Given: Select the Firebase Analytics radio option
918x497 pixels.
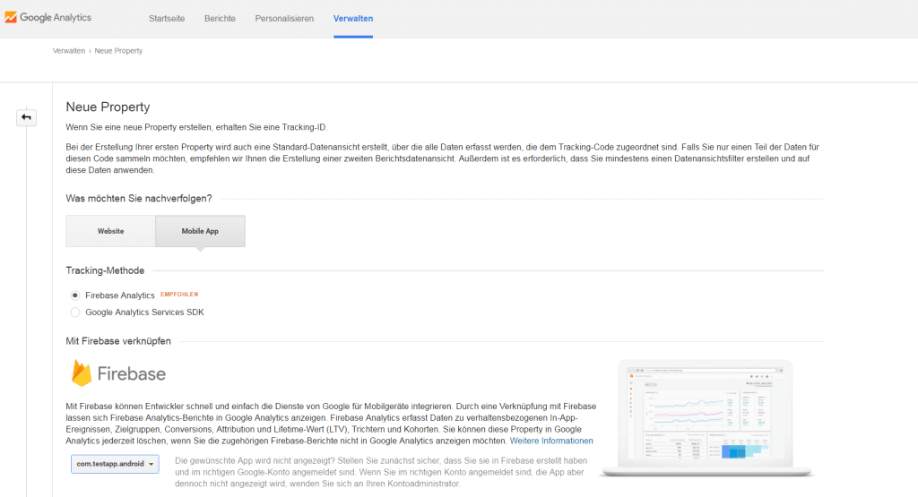Looking at the screenshot, I should (x=75, y=295).
